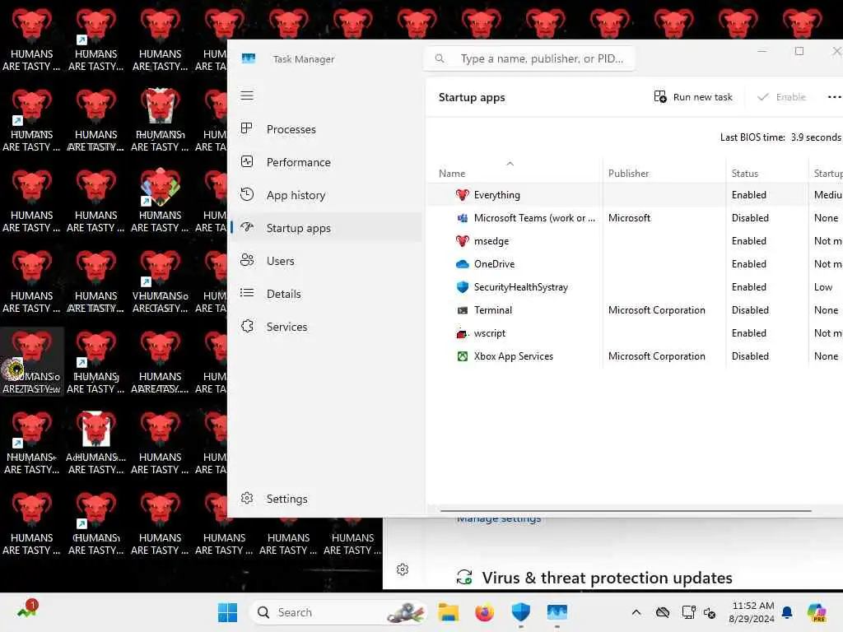Screen dimensions: 843x632
Task: Open the three-dot more options menu
Action: click(x=833, y=97)
